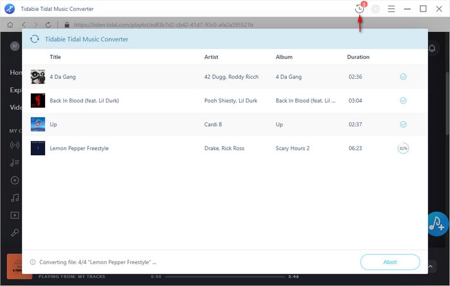Click the info icon beside converting status
Viewport: 450px width, 286px height.
coord(33,262)
